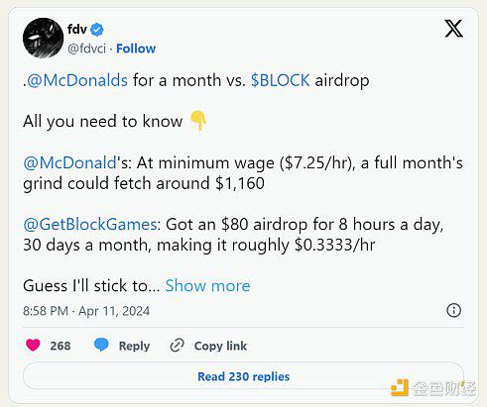
Task: Click the Copy link text
Action: [220, 346]
